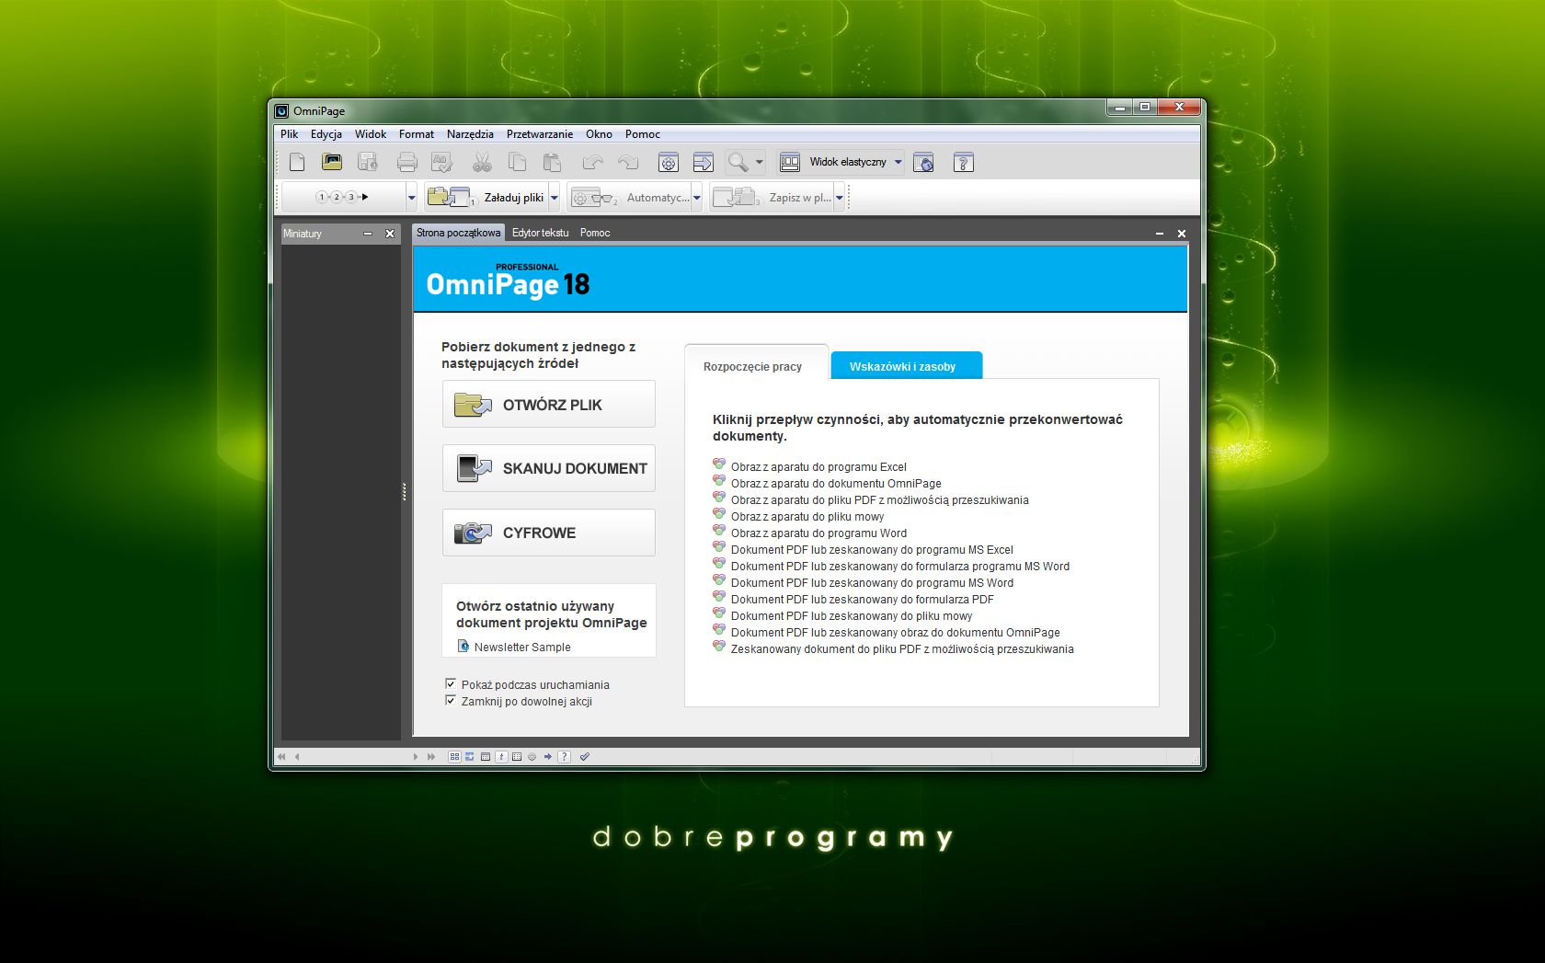
Task: Click the window-with-globe icon after Widok elastyczny
Action: [x=923, y=163]
